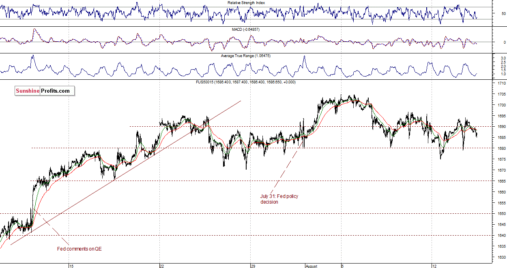Click the ATR axis value 3.0
Viewport: 507px width, 268px height.
503,58
